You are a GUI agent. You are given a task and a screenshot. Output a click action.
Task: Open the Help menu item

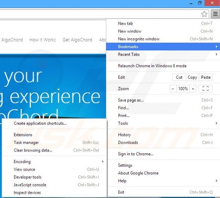tap(163, 181)
